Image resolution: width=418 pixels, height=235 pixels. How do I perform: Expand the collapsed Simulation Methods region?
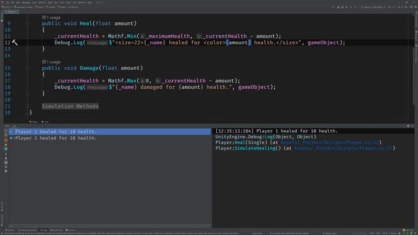(70, 106)
